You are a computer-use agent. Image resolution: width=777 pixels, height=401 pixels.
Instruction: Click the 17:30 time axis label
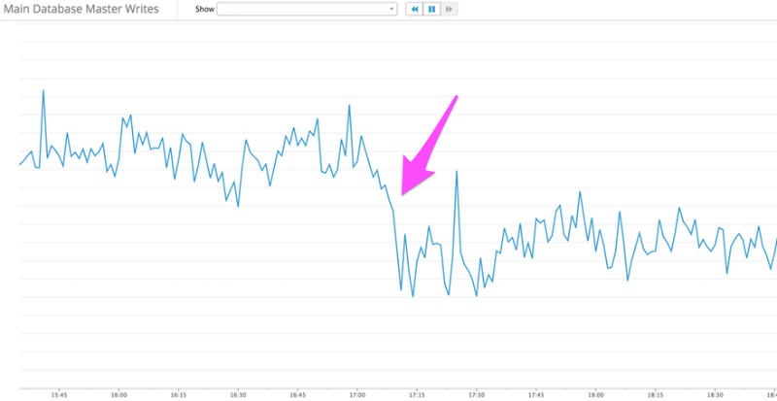coord(476,395)
